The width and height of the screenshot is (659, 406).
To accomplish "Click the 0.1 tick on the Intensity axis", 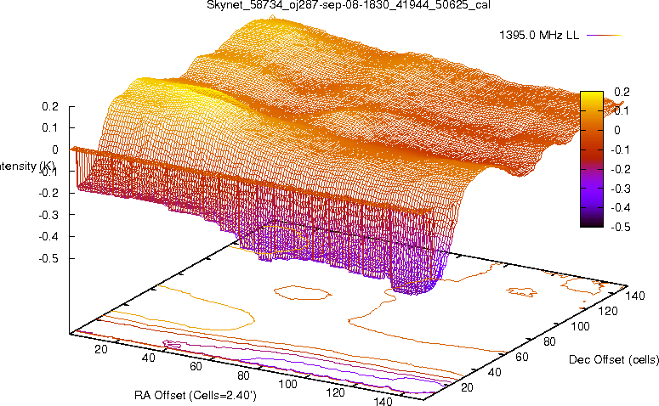I will [x=50, y=128].
